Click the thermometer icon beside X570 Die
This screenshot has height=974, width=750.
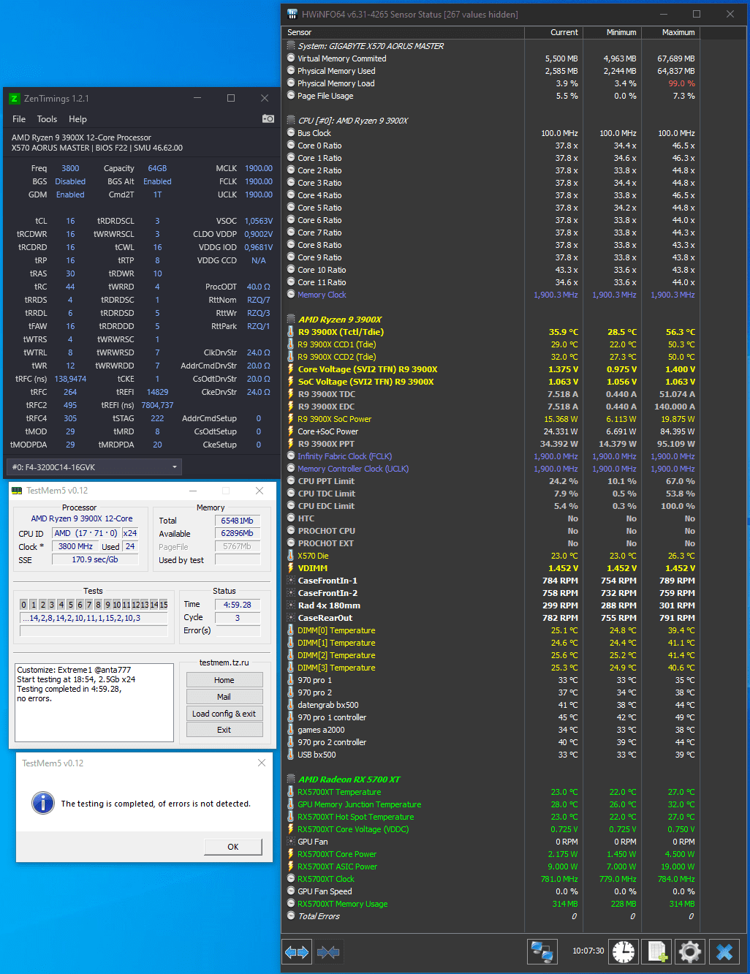click(x=291, y=556)
